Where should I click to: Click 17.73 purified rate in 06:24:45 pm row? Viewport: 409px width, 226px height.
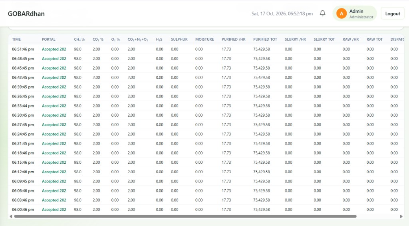point(226,134)
